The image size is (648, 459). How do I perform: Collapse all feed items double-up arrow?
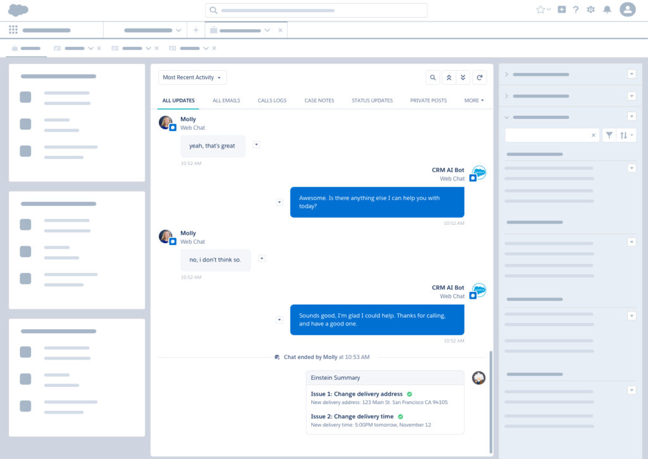point(449,77)
